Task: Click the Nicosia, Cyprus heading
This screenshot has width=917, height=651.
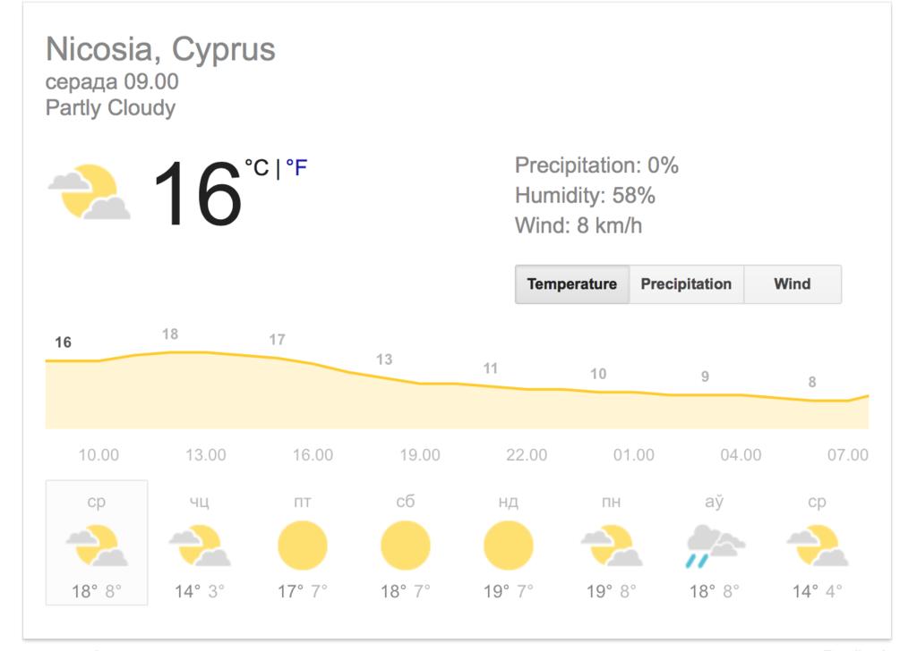Action: [x=160, y=49]
